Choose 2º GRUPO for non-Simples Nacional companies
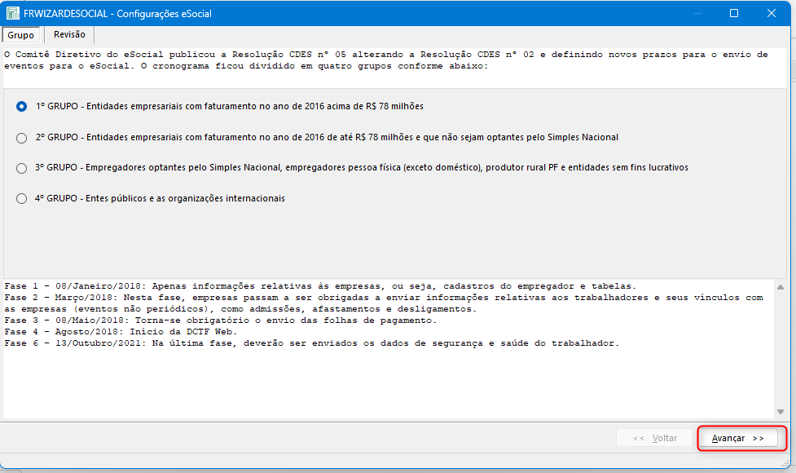 click(22, 138)
